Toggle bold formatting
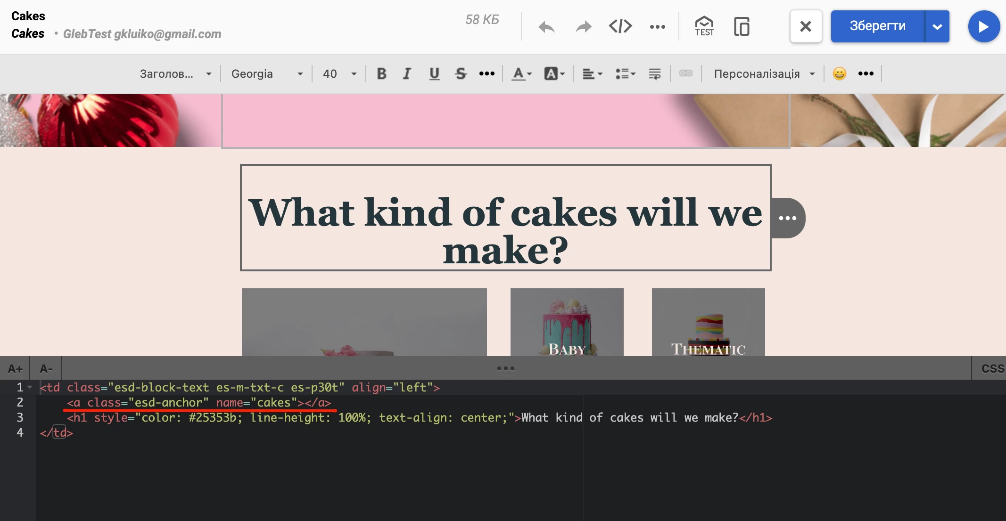1006x521 pixels. pos(381,73)
